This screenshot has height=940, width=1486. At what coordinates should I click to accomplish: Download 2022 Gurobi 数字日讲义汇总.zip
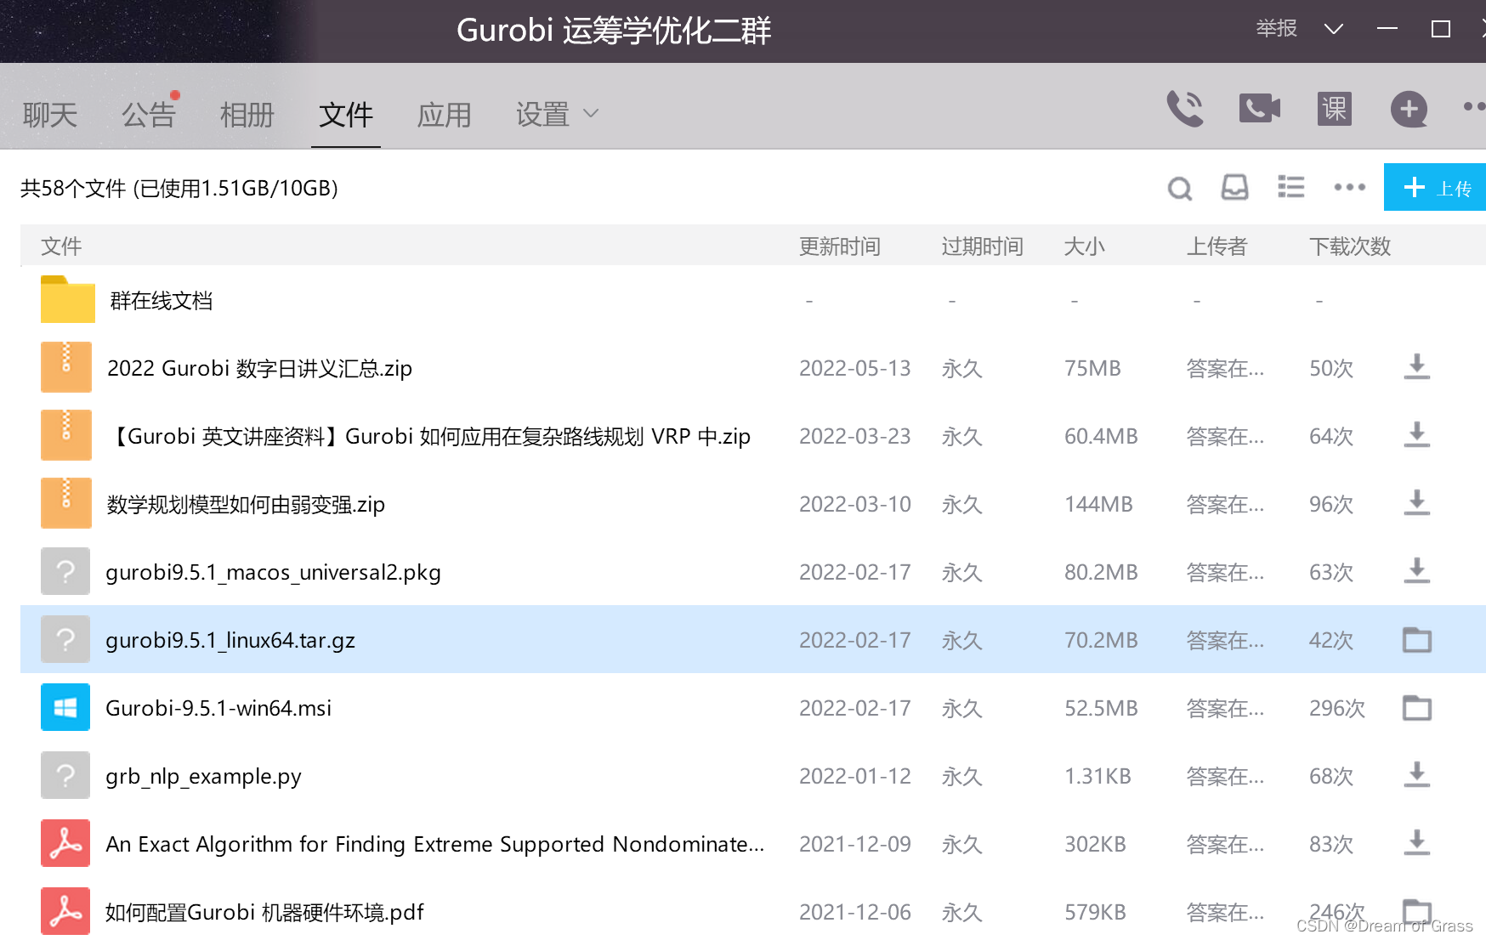pyautogui.click(x=1416, y=367)
